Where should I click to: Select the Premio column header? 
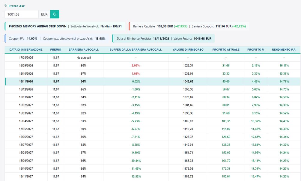coord(56,49)
